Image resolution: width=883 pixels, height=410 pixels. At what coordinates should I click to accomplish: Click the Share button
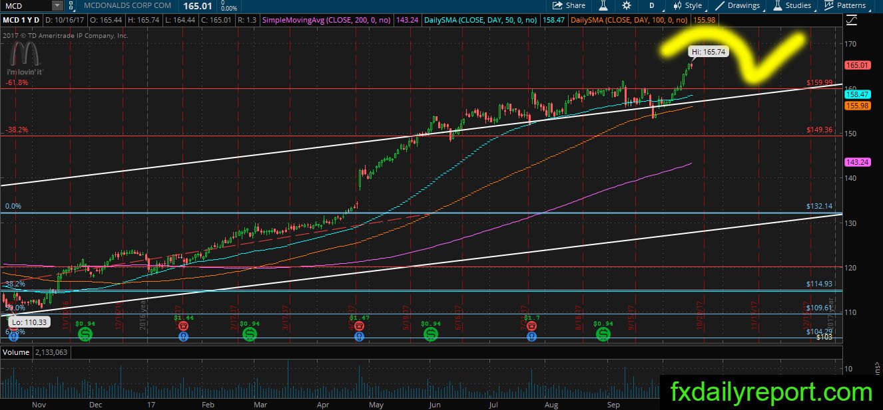coord(569,5)
